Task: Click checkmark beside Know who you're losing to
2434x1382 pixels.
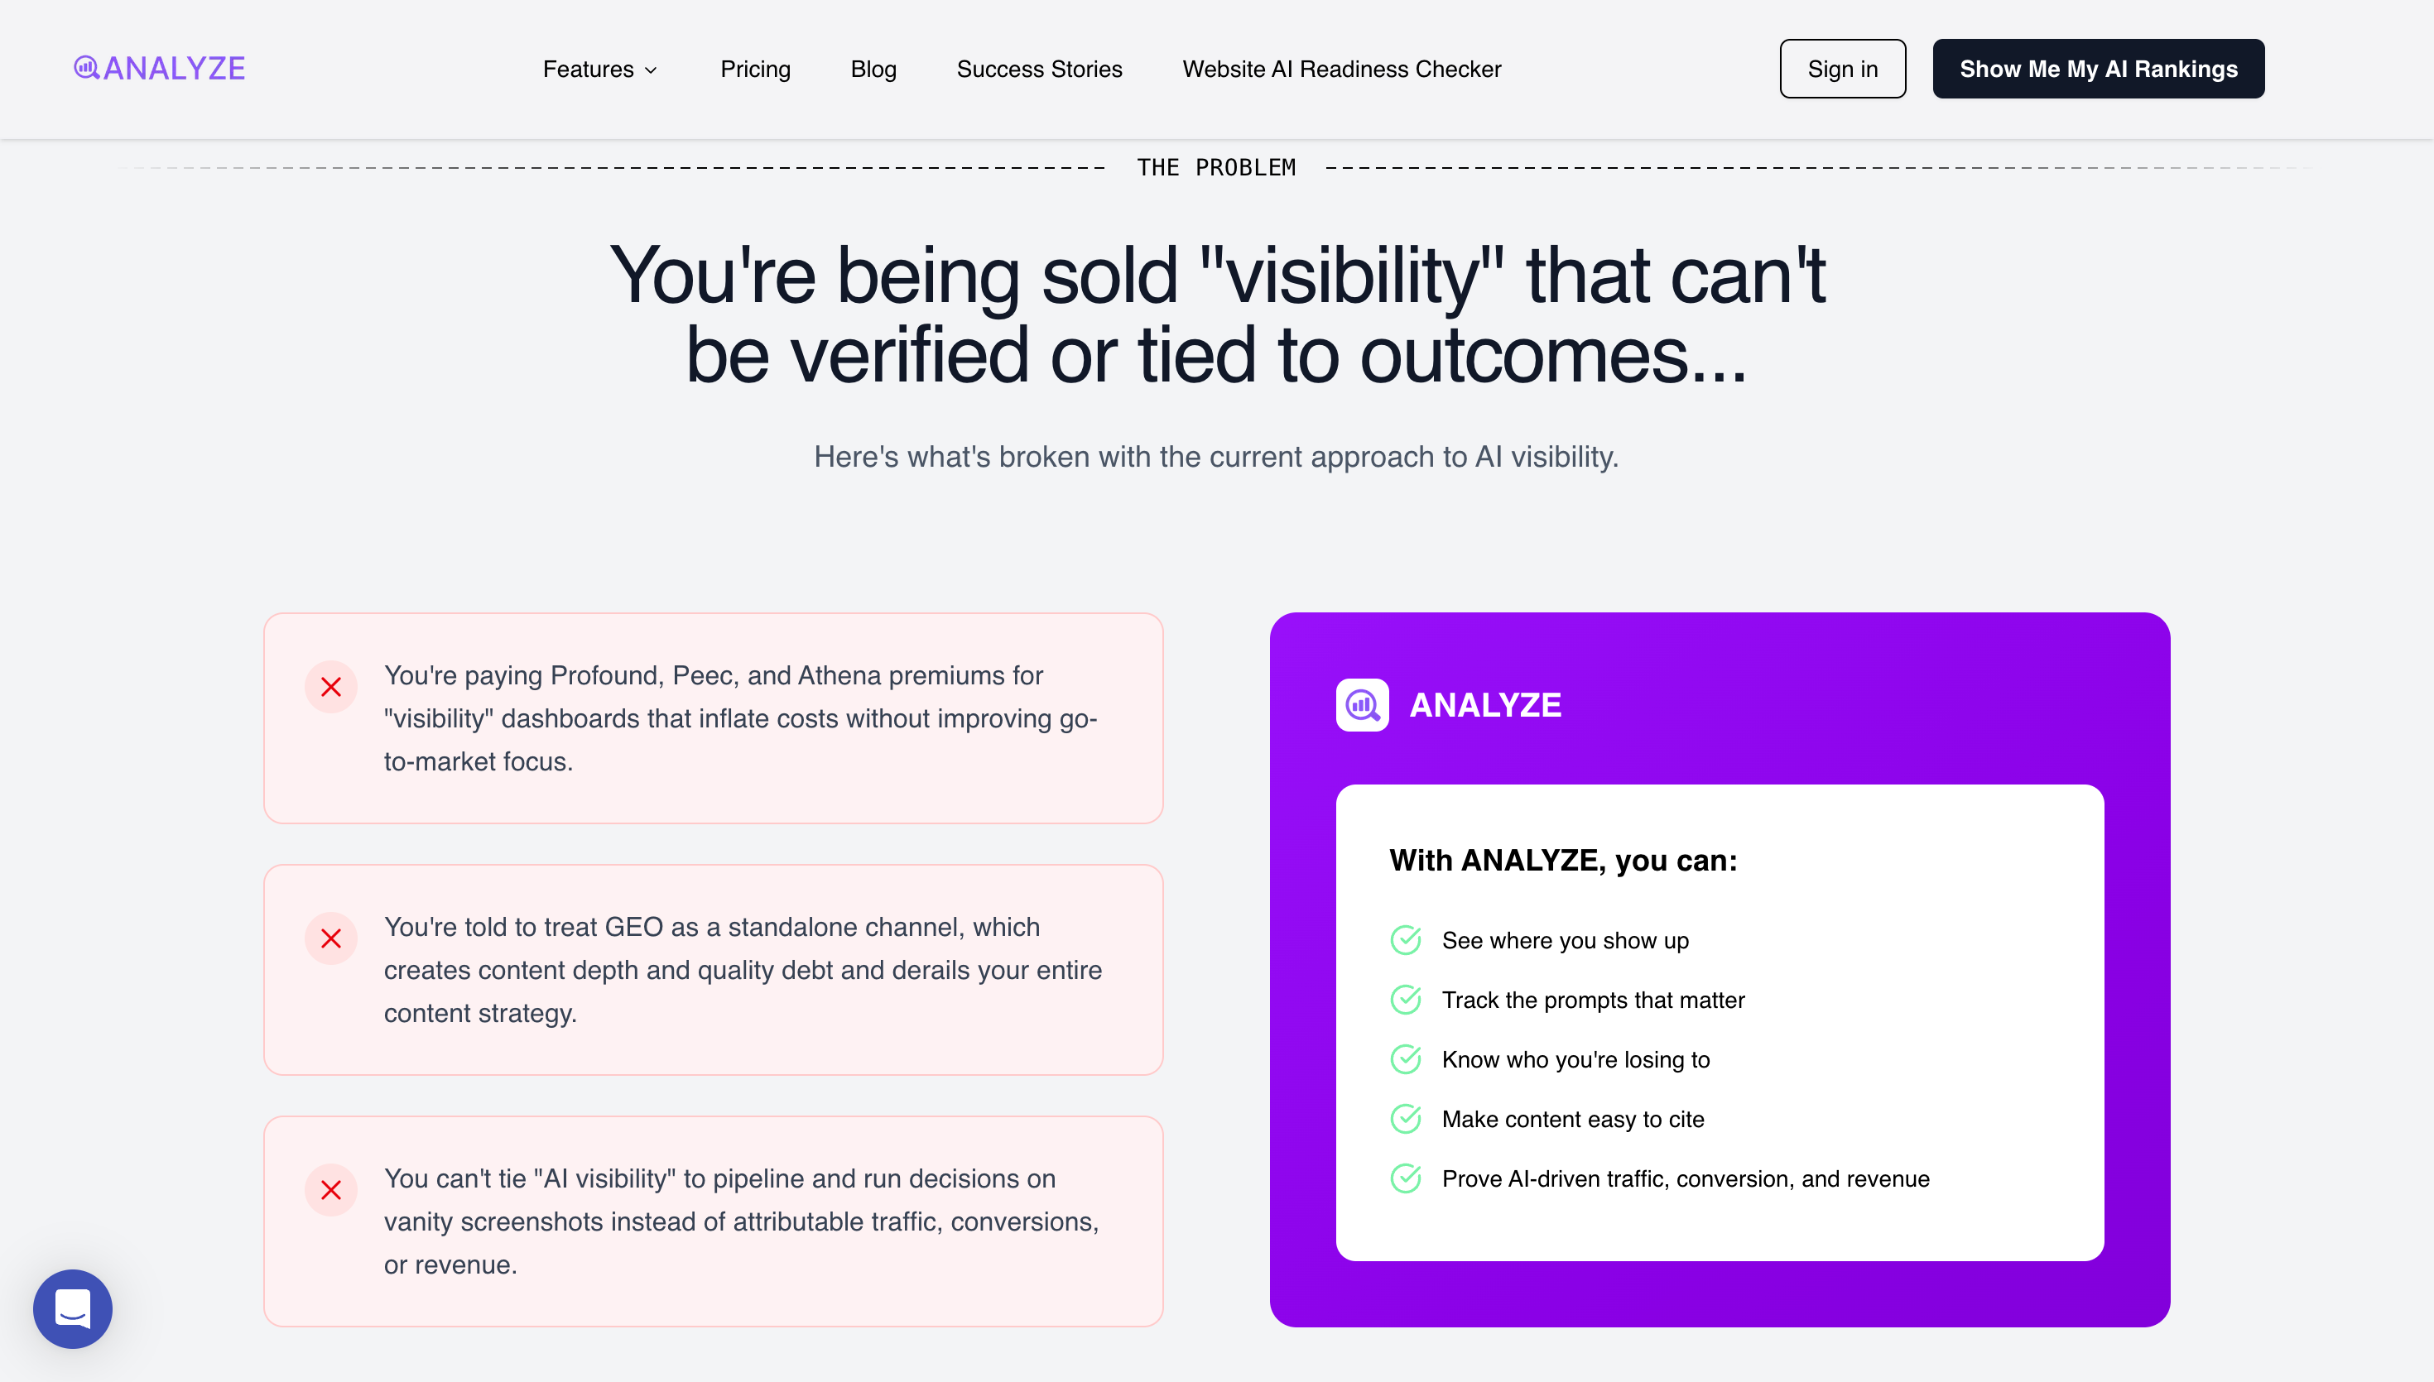Action: 1405,1059
